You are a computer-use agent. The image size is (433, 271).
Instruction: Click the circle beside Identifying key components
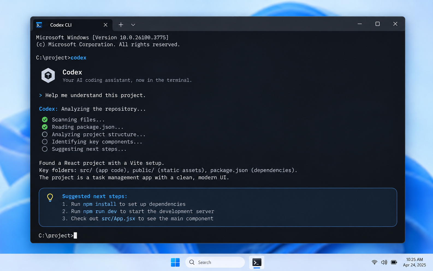(x=45, y=142)
